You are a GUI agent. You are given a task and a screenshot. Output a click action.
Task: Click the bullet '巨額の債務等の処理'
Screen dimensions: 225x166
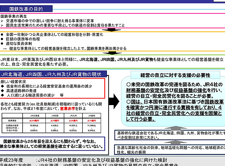pyautogui.click(x=23, y=39)
